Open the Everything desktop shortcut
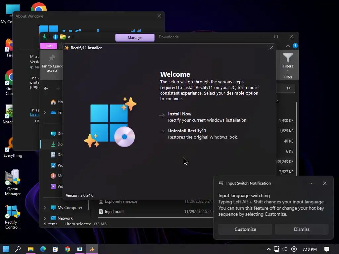339x254 pixels. [13, 147]
